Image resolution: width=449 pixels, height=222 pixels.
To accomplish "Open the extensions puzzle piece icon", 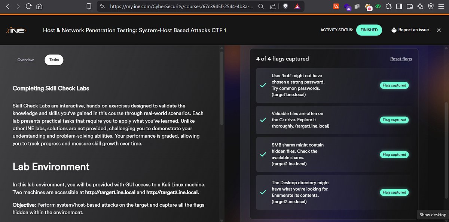I will [x=388, y=6].
